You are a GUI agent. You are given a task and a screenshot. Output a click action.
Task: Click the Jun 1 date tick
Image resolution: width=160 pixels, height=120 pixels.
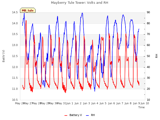(70, 103)
